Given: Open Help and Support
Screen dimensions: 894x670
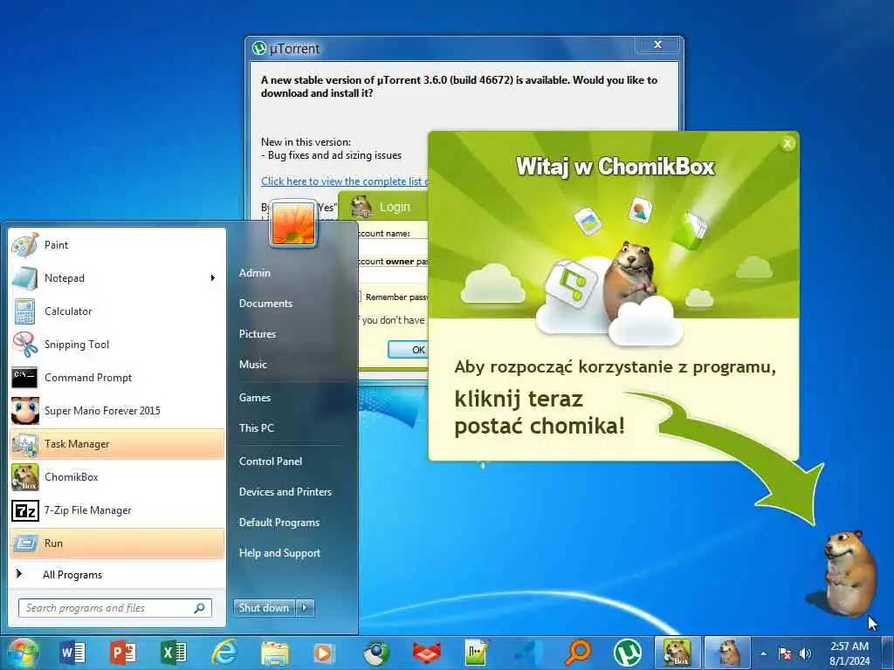Looking at the screenshot, I should (x=280, y=552).
